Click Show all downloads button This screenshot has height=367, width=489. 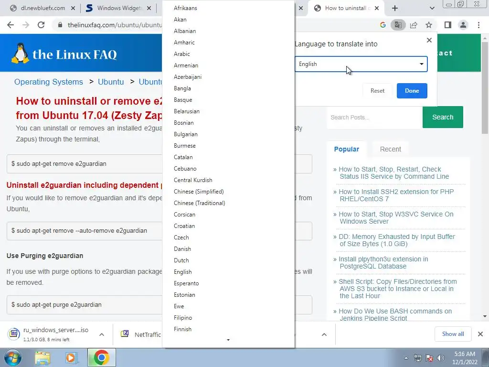point(453,334)
